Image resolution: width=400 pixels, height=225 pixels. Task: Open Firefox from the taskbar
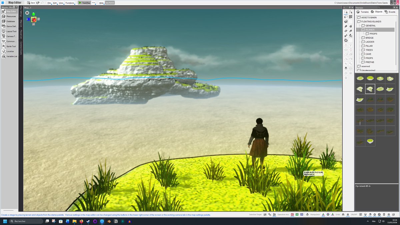(x=81, y=221)
